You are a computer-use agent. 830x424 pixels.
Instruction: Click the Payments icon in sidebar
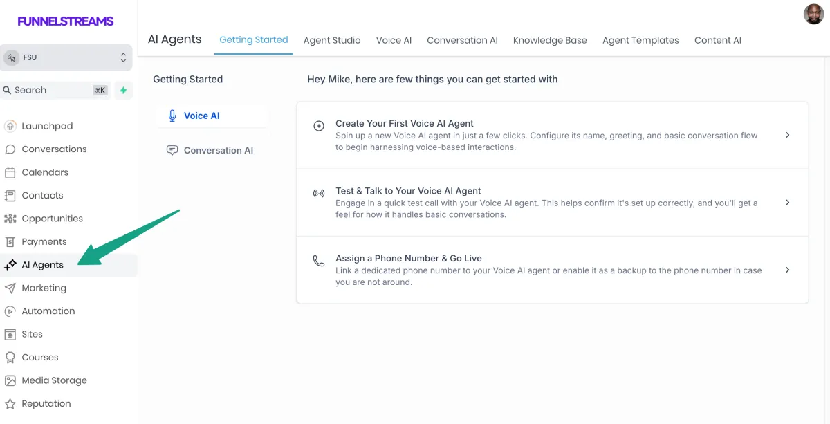tap(10, 242)
